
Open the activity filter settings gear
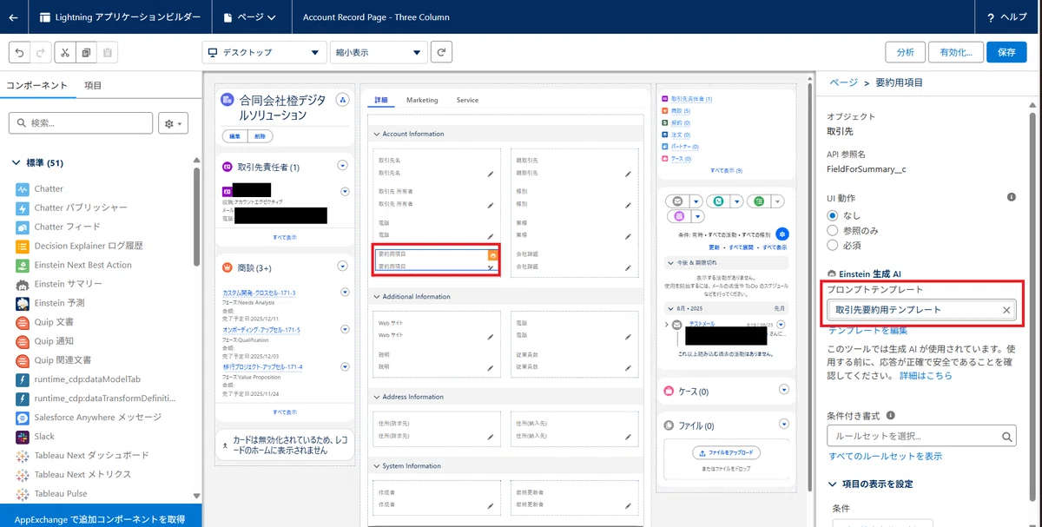(781, 234)
